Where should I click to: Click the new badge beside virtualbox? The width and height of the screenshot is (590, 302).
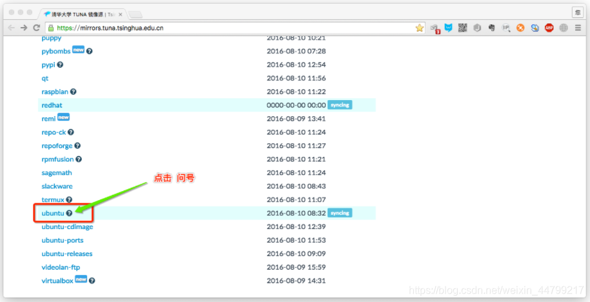pyautogui.click(x=81, y=279)
